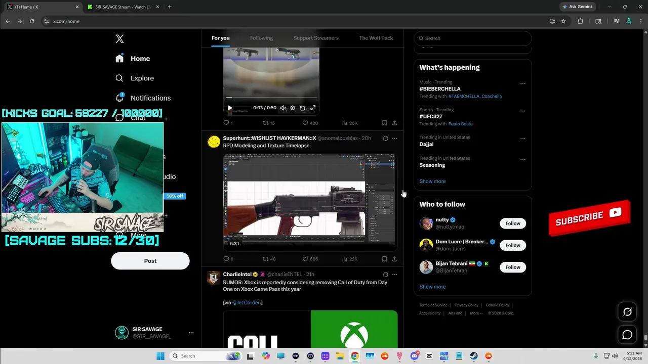This screenshot has width=648, height=364.
Task: Open more options on Superhunt post
Action: 394,138
